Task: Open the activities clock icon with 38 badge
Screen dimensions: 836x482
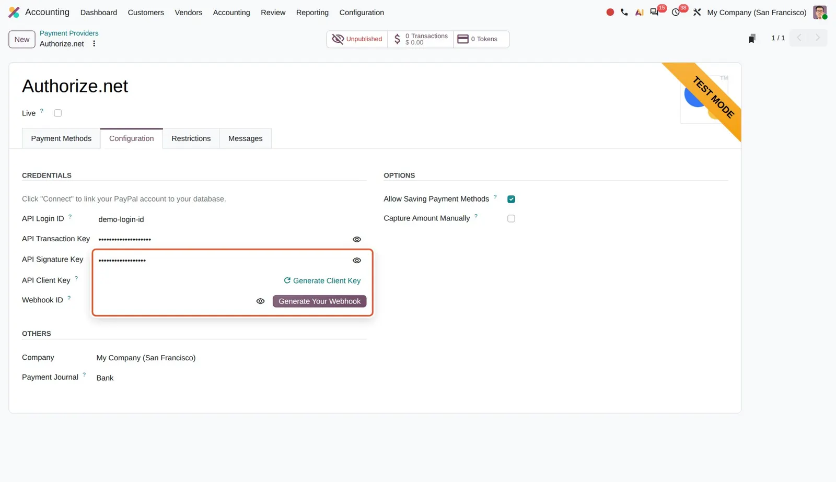Action: (x=676, y=12)
